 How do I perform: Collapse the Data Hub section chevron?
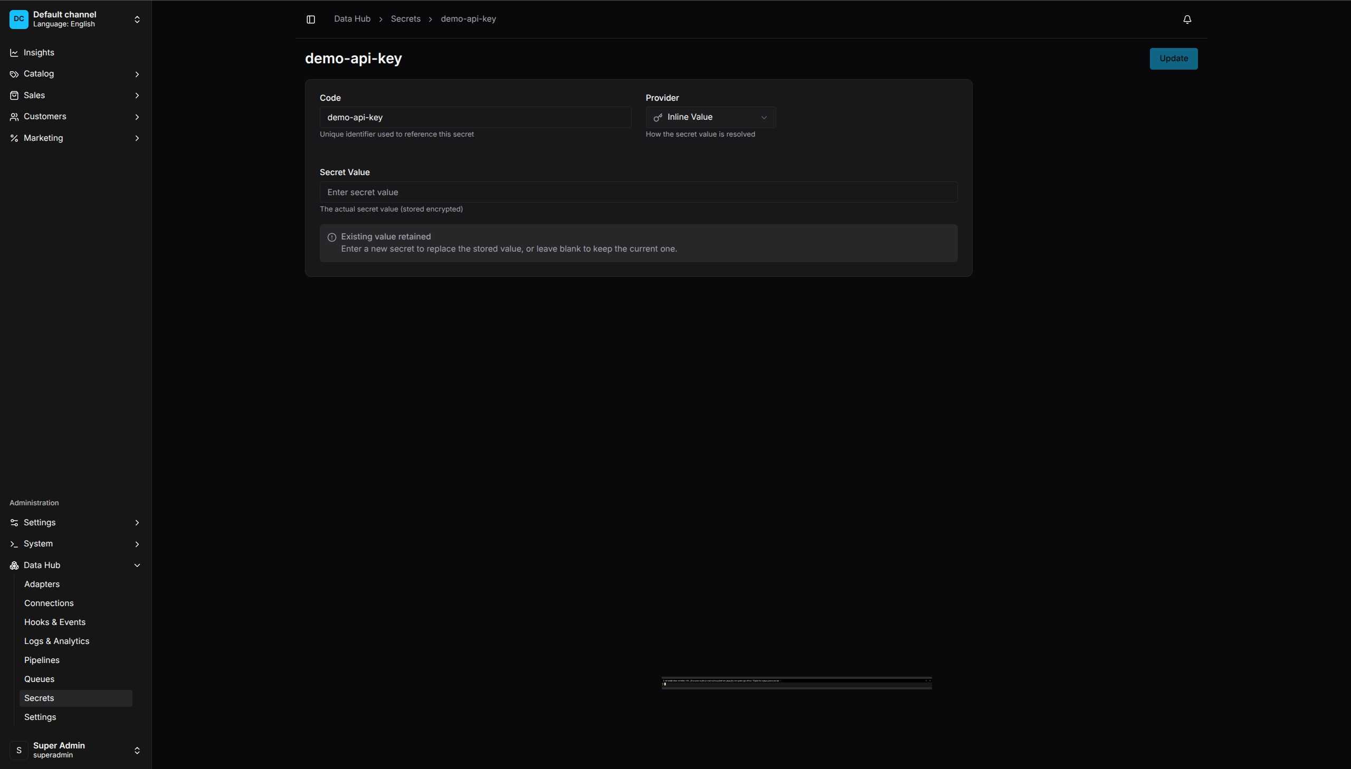point(137,565)
